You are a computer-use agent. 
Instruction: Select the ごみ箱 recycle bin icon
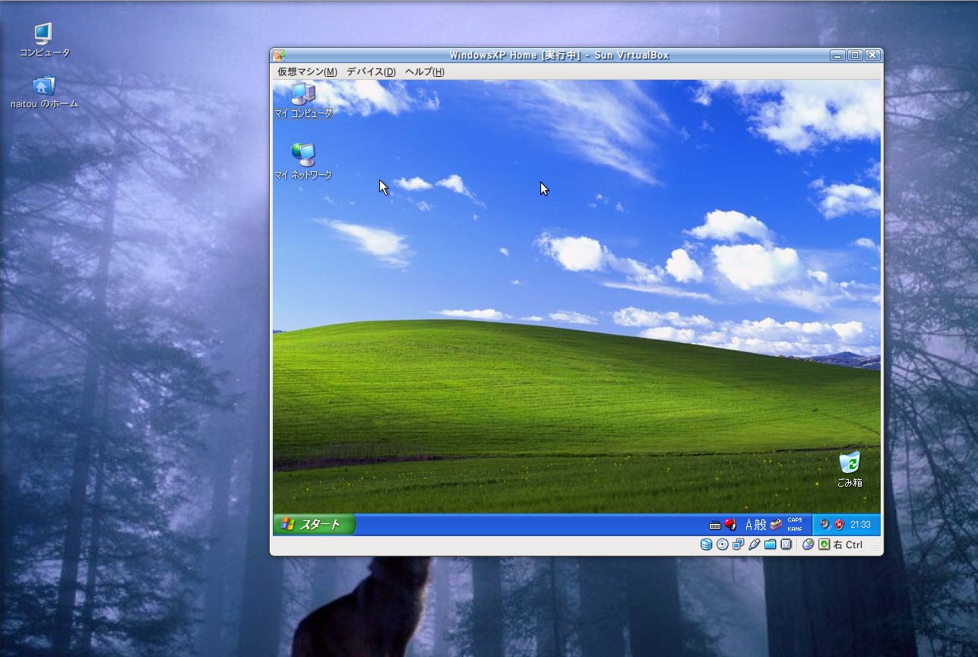click(x=850, y=469)
